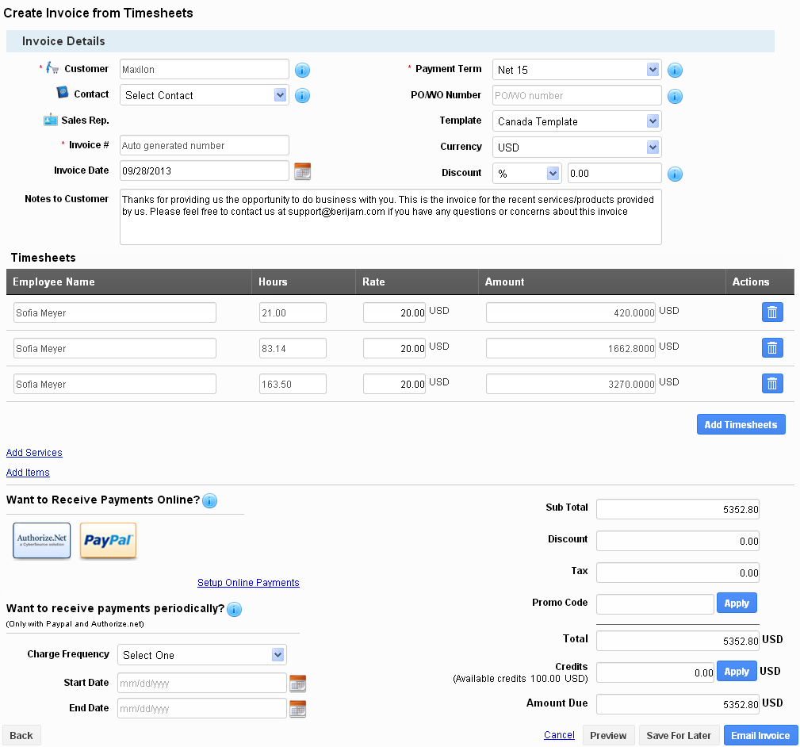Image resolution: width=800 pixels, height=747 pixels.
Task: Open the Invoice Date calendar picker
Action: coord(302,170)
